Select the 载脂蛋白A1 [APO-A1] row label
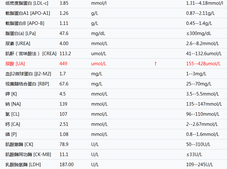This screenshot has width=227, height=169. click(28, 13)
